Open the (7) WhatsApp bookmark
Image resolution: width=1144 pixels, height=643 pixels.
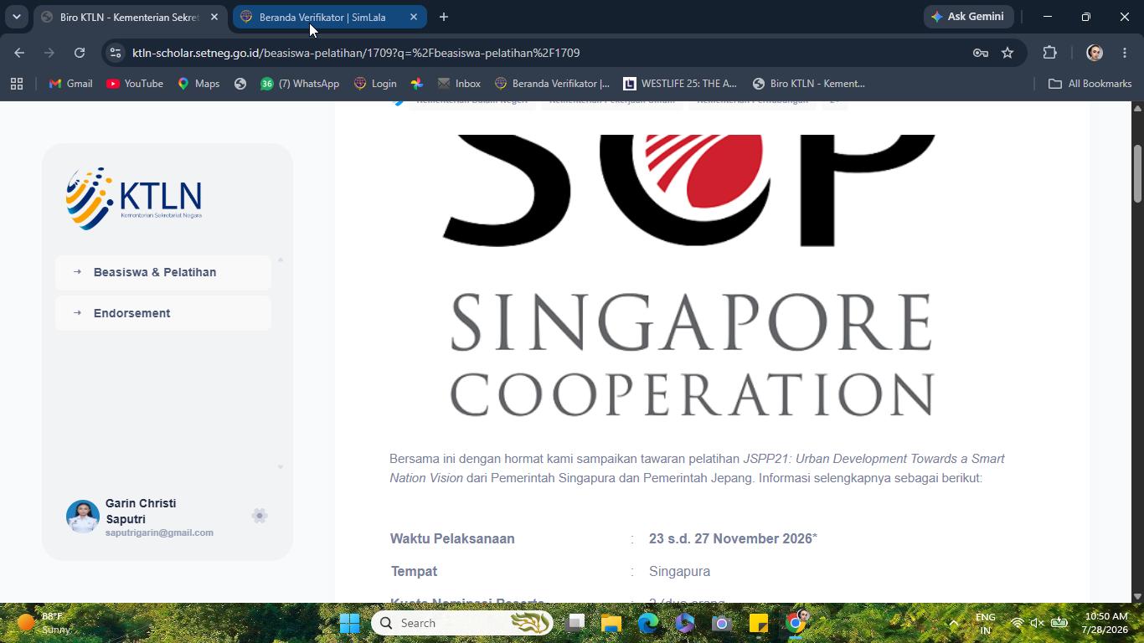(x=300, y=84)
